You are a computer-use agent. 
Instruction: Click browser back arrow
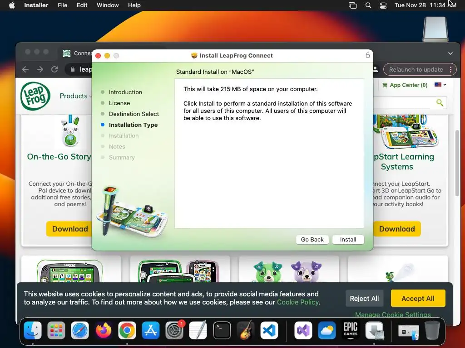pyautogui.click(x=25, y=69)
